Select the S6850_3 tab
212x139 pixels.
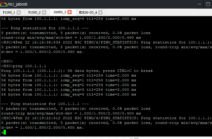click(x=60, y=12)
